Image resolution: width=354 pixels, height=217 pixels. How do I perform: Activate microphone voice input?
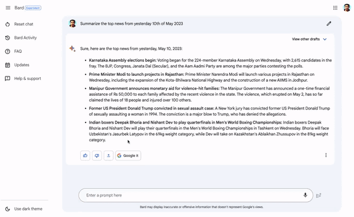point(305,195)
